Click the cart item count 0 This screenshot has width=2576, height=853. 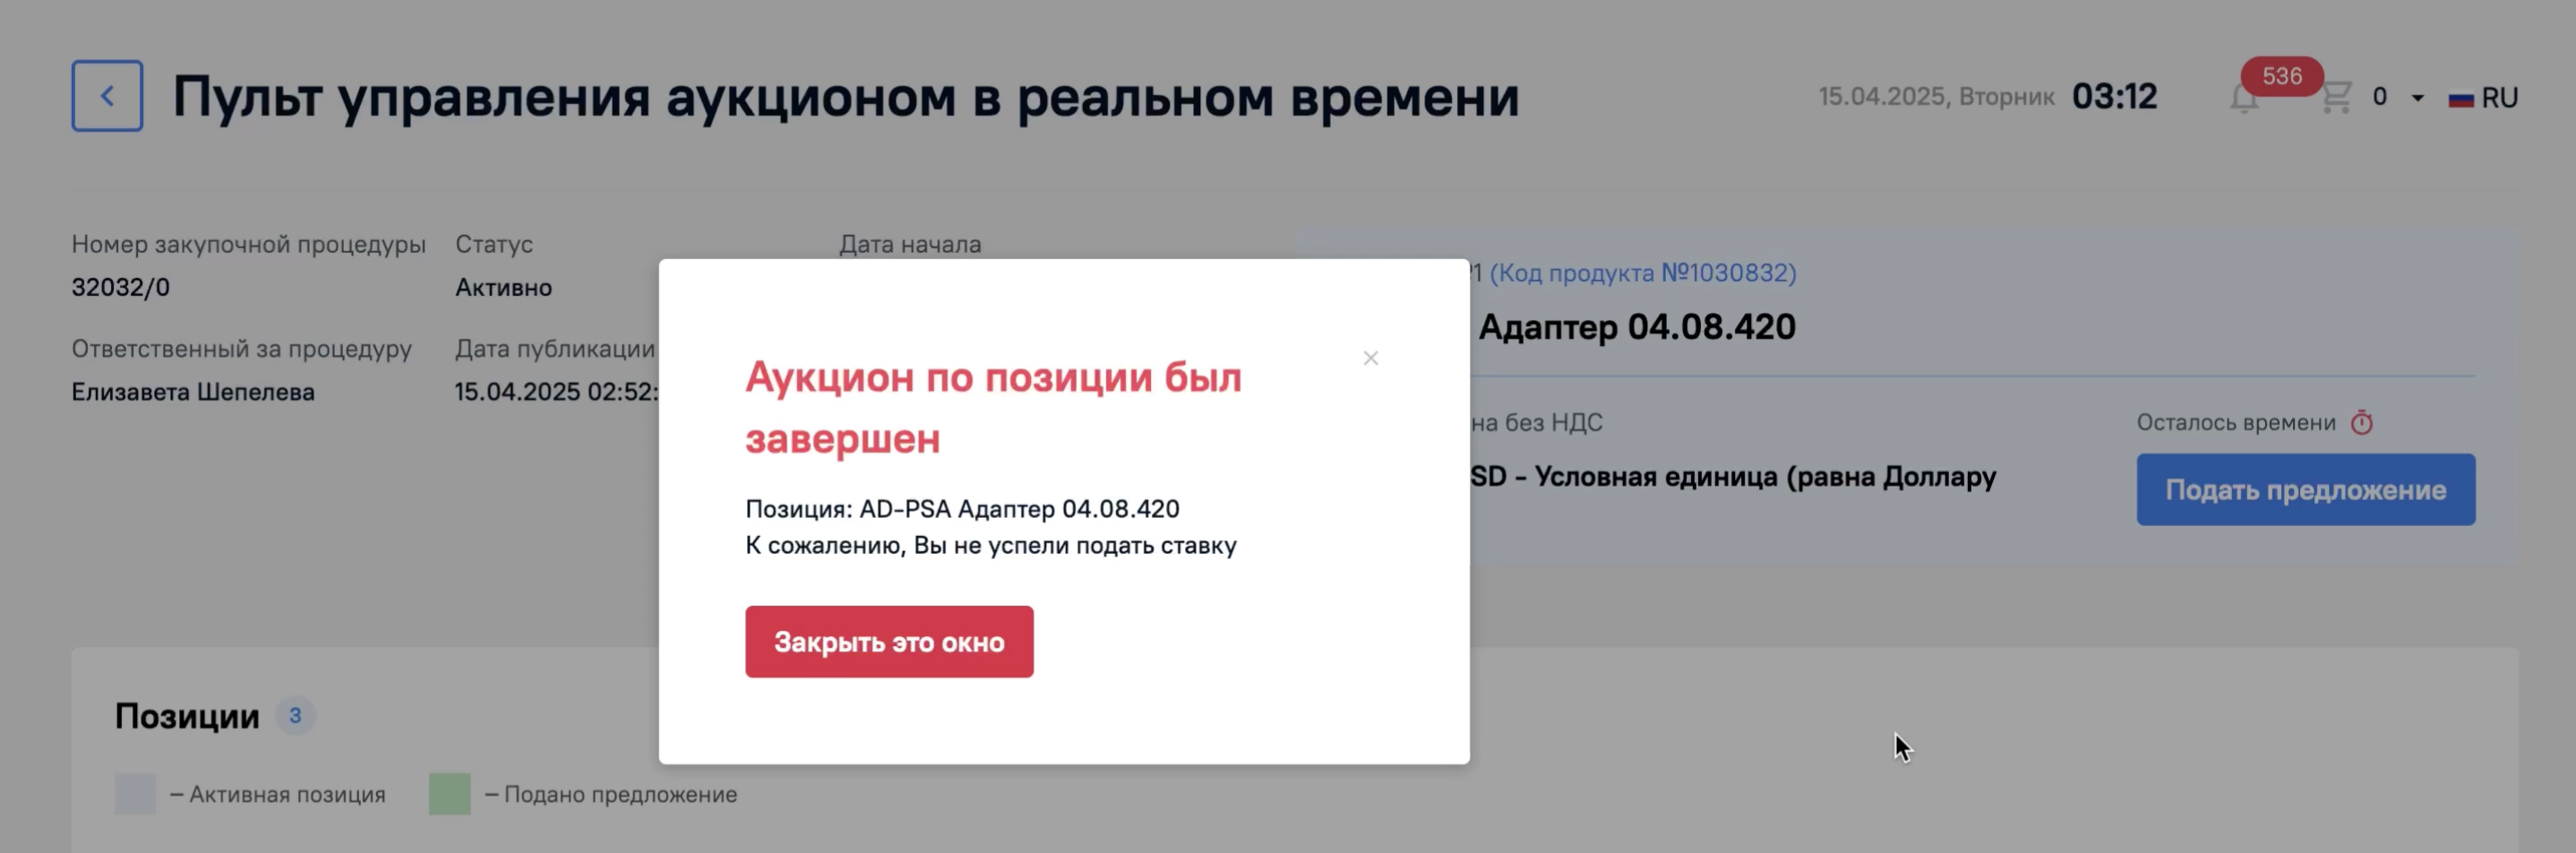[2379, 97]
